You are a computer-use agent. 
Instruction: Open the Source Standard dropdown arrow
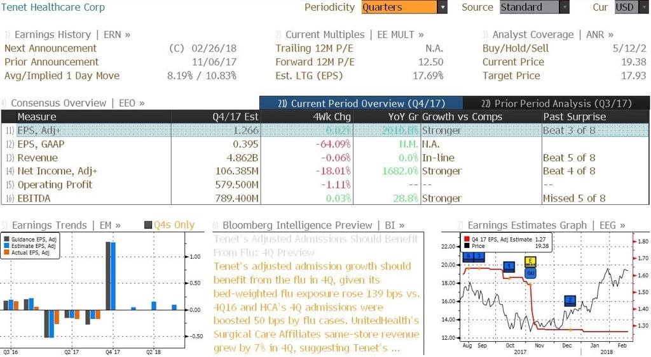click(x=565, y=7)
